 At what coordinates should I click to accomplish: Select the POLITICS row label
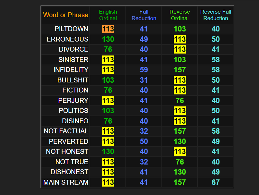(x=73, y=111)
